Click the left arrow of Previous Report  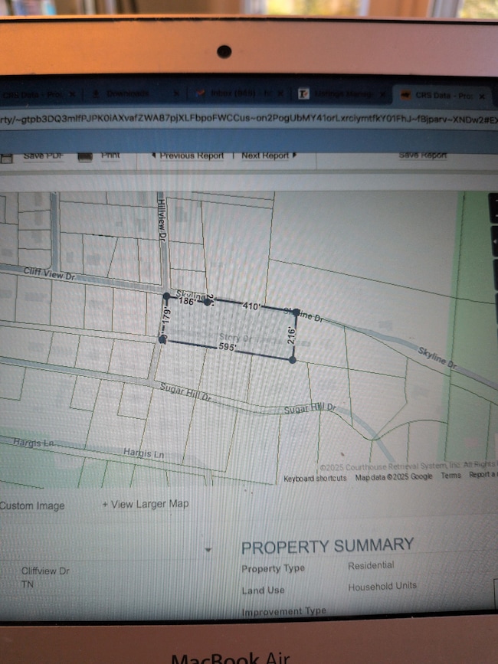pos(153,155)
